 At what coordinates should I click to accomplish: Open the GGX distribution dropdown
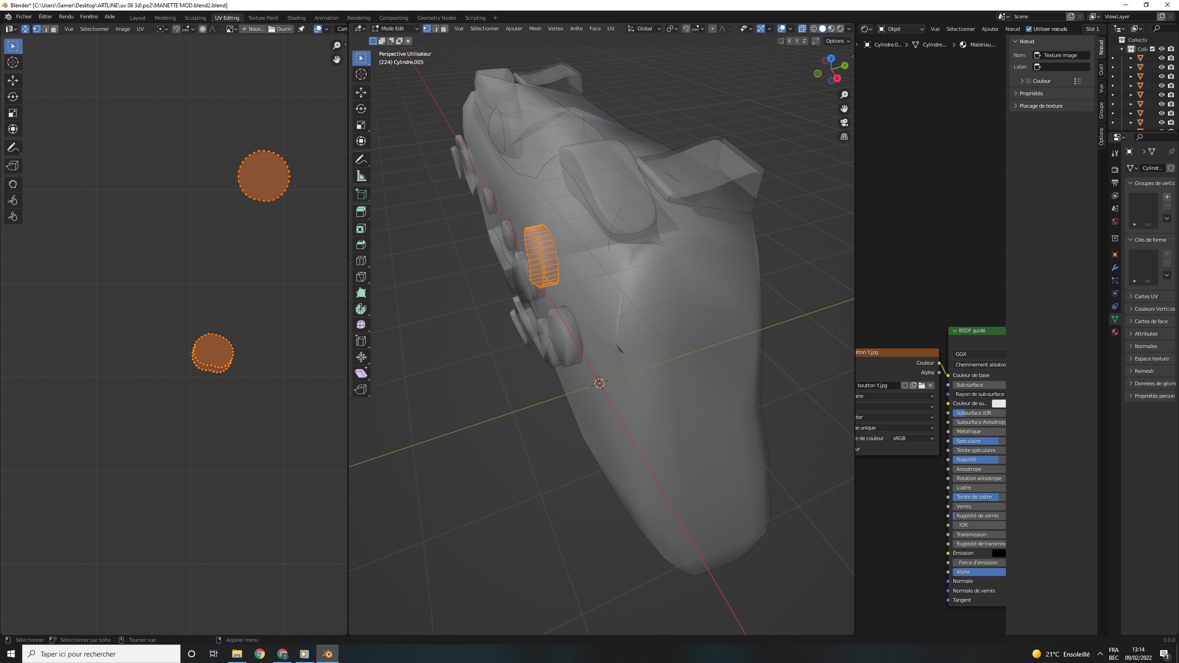click(x=979, y=354)
